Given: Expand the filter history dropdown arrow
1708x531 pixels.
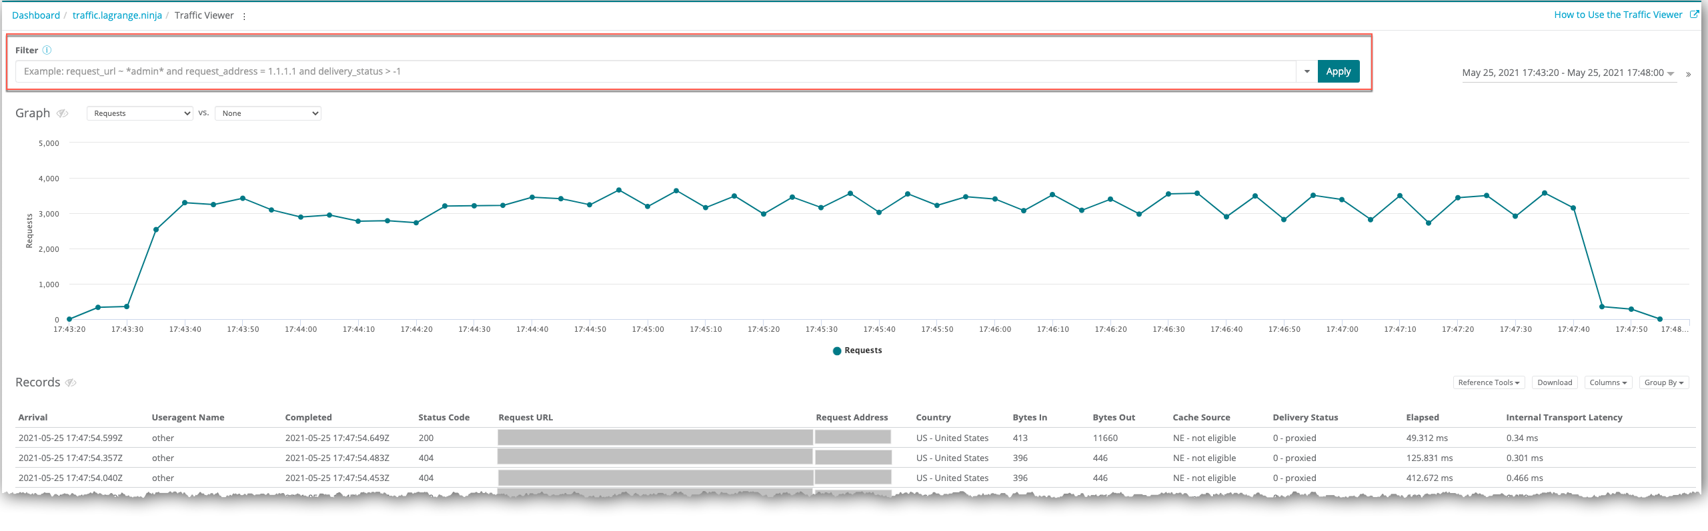Looking at the screenshot, I should click(1307, 71).
